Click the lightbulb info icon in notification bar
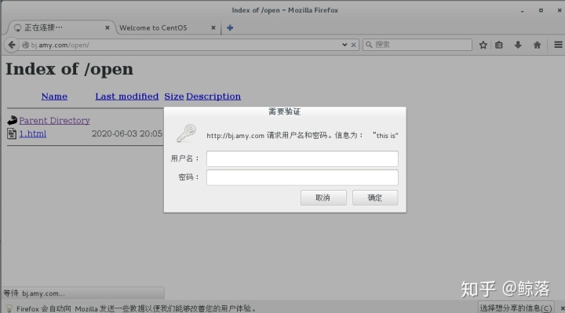This screenshot has height=313, width=565. (x=9, y=308)
